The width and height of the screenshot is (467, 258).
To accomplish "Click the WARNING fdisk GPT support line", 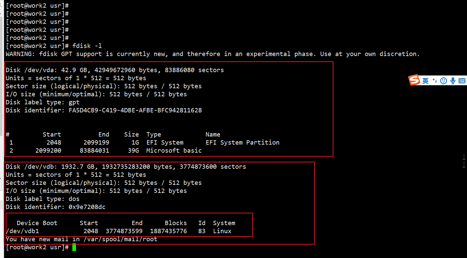I will tap(213, 54).
